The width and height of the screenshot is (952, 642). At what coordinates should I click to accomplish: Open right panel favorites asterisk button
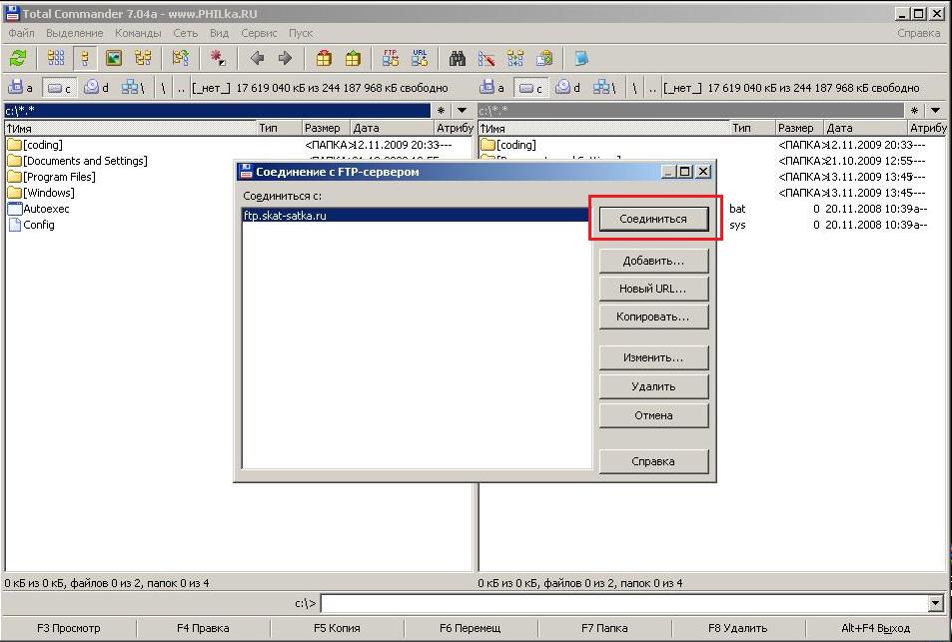pos(914,111)
